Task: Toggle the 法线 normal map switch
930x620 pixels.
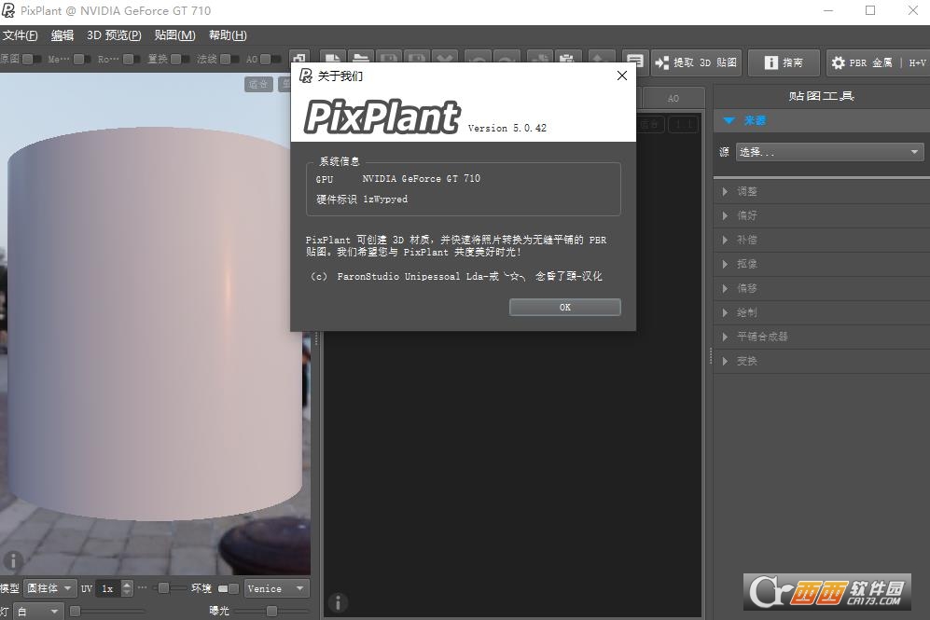Action: click(229, 59)
